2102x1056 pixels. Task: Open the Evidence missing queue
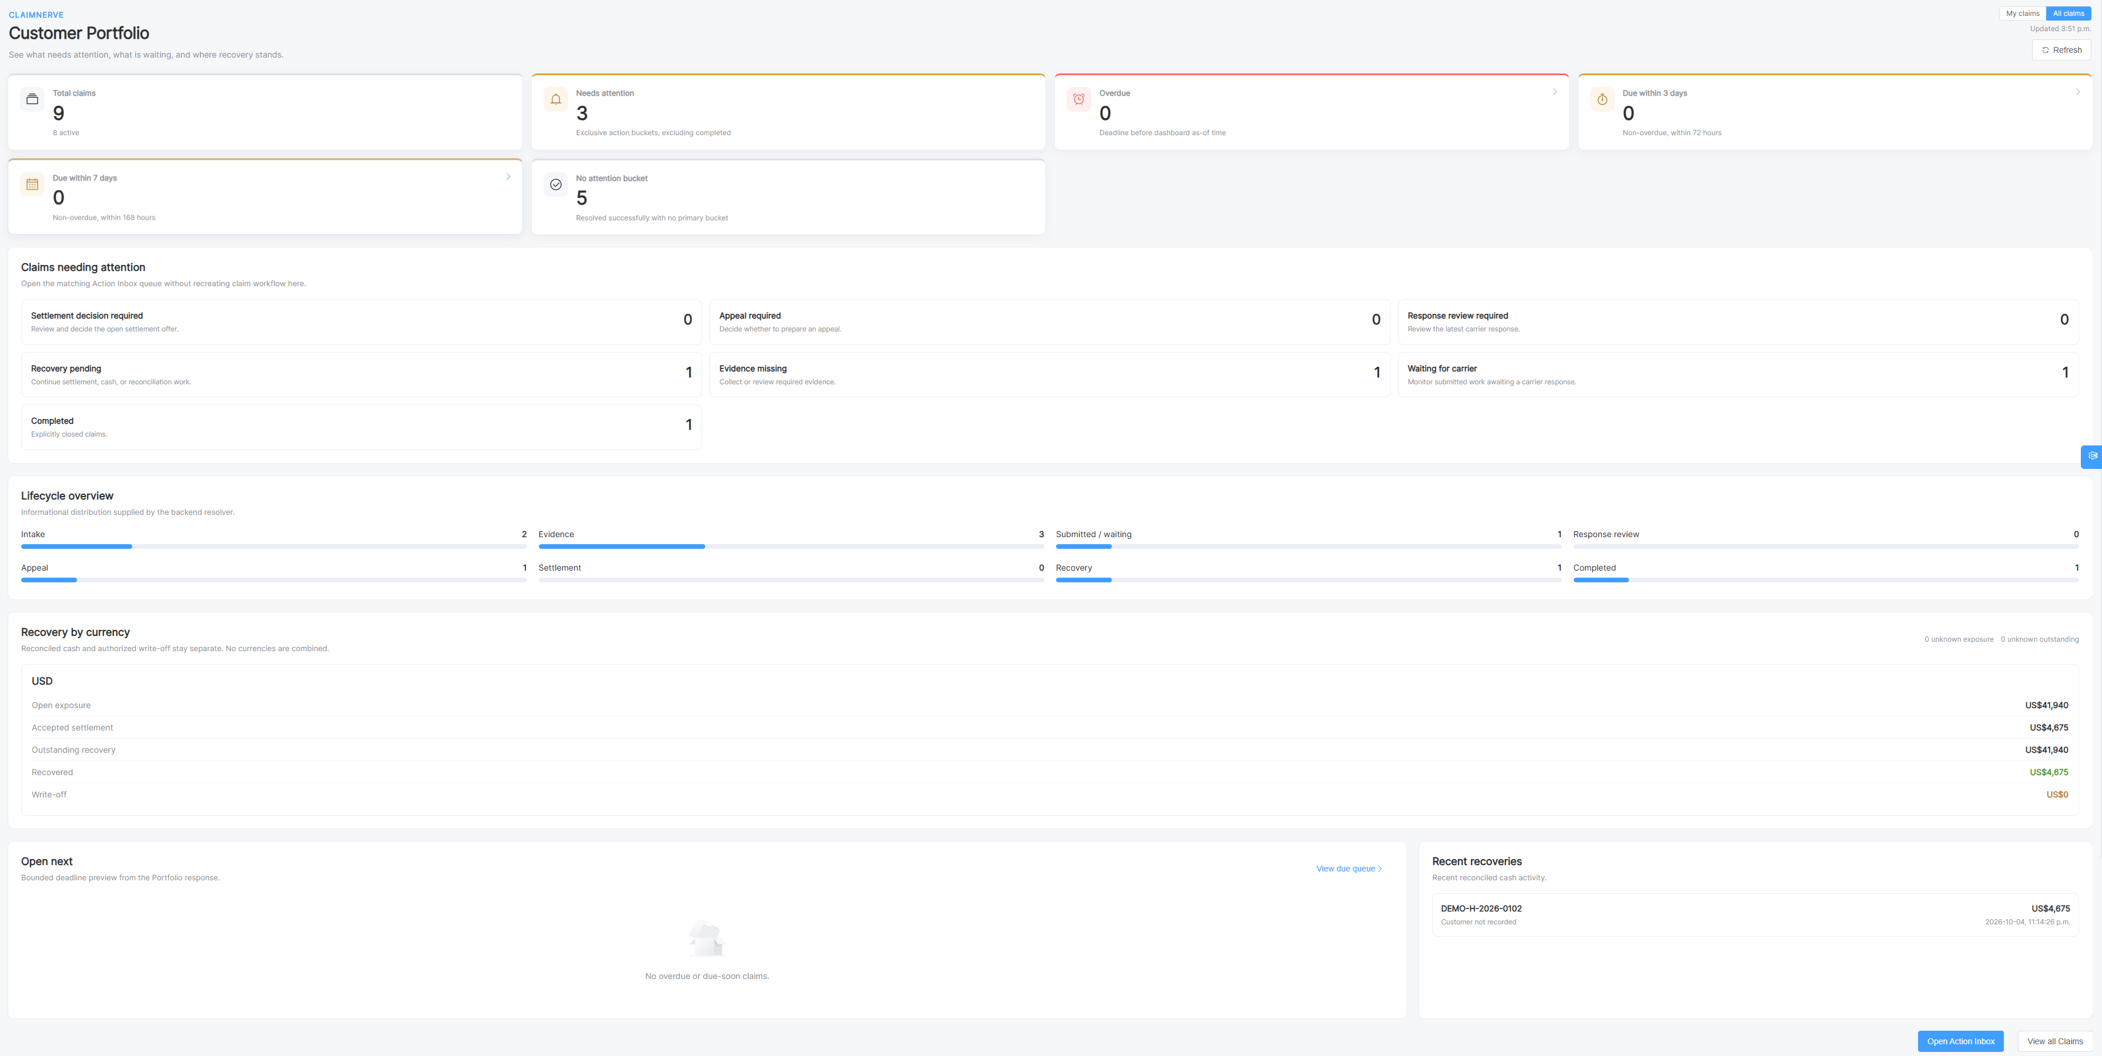click(x=1050, y=374)
